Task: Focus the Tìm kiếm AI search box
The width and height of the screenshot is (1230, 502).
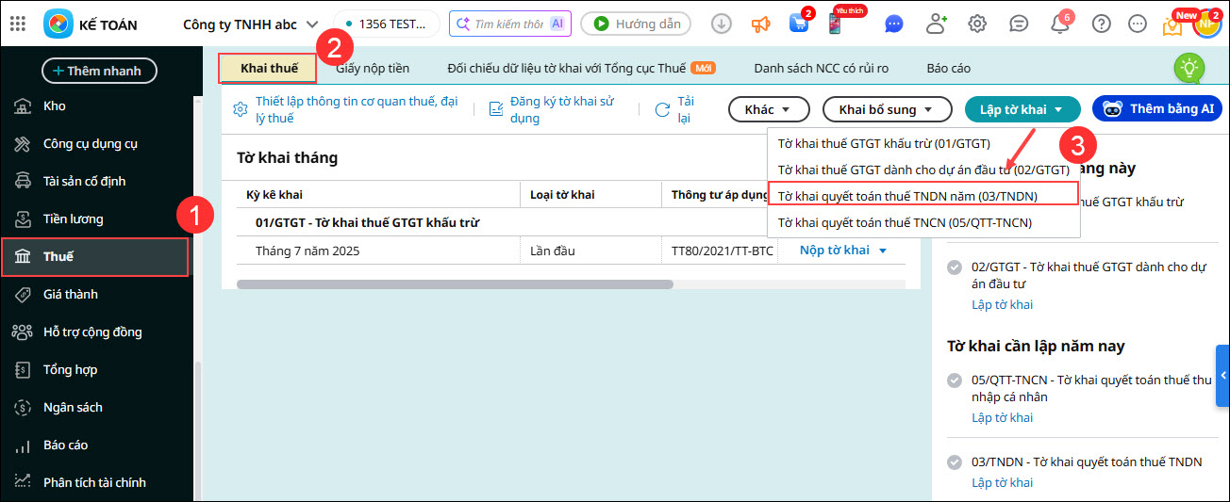Action: [509, 24]
